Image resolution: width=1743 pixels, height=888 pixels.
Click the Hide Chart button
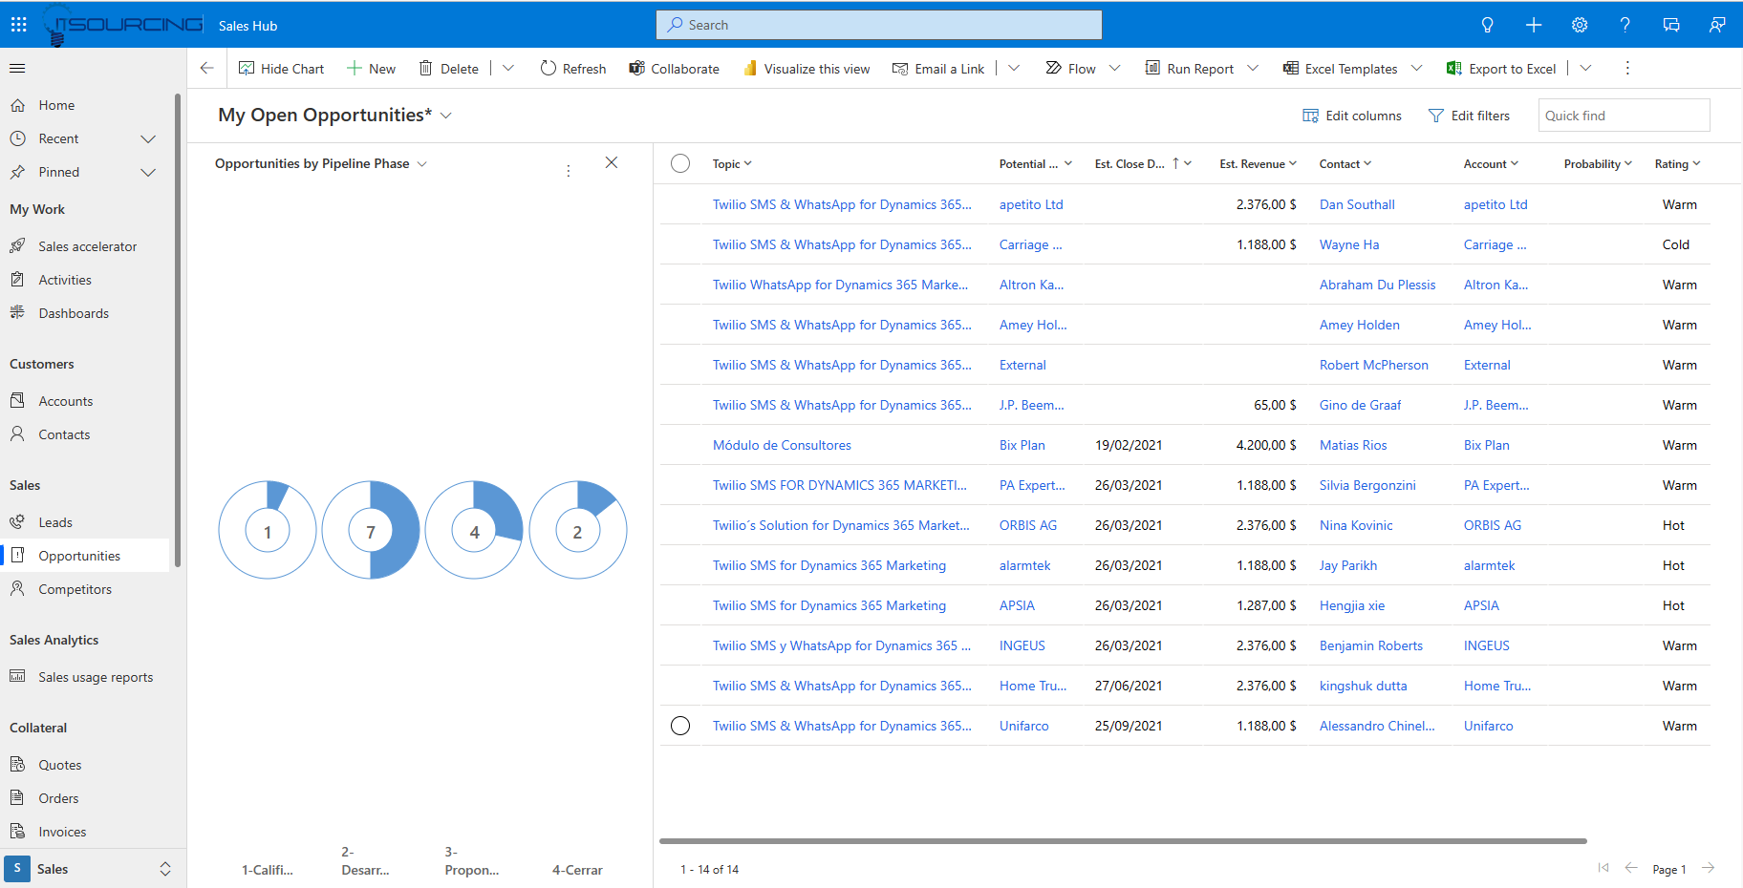(x=281, y=69)
